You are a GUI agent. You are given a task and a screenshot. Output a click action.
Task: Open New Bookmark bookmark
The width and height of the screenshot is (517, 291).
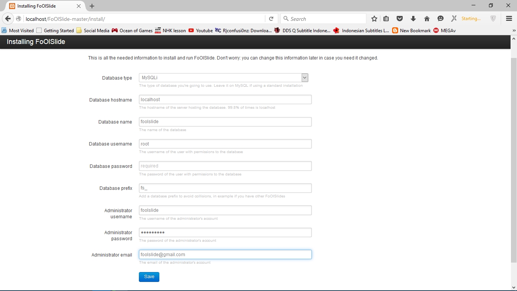click(x=411, y=30)
